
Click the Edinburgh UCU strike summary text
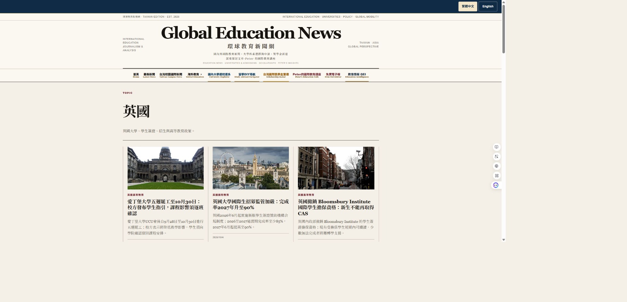tap(165, 227)
